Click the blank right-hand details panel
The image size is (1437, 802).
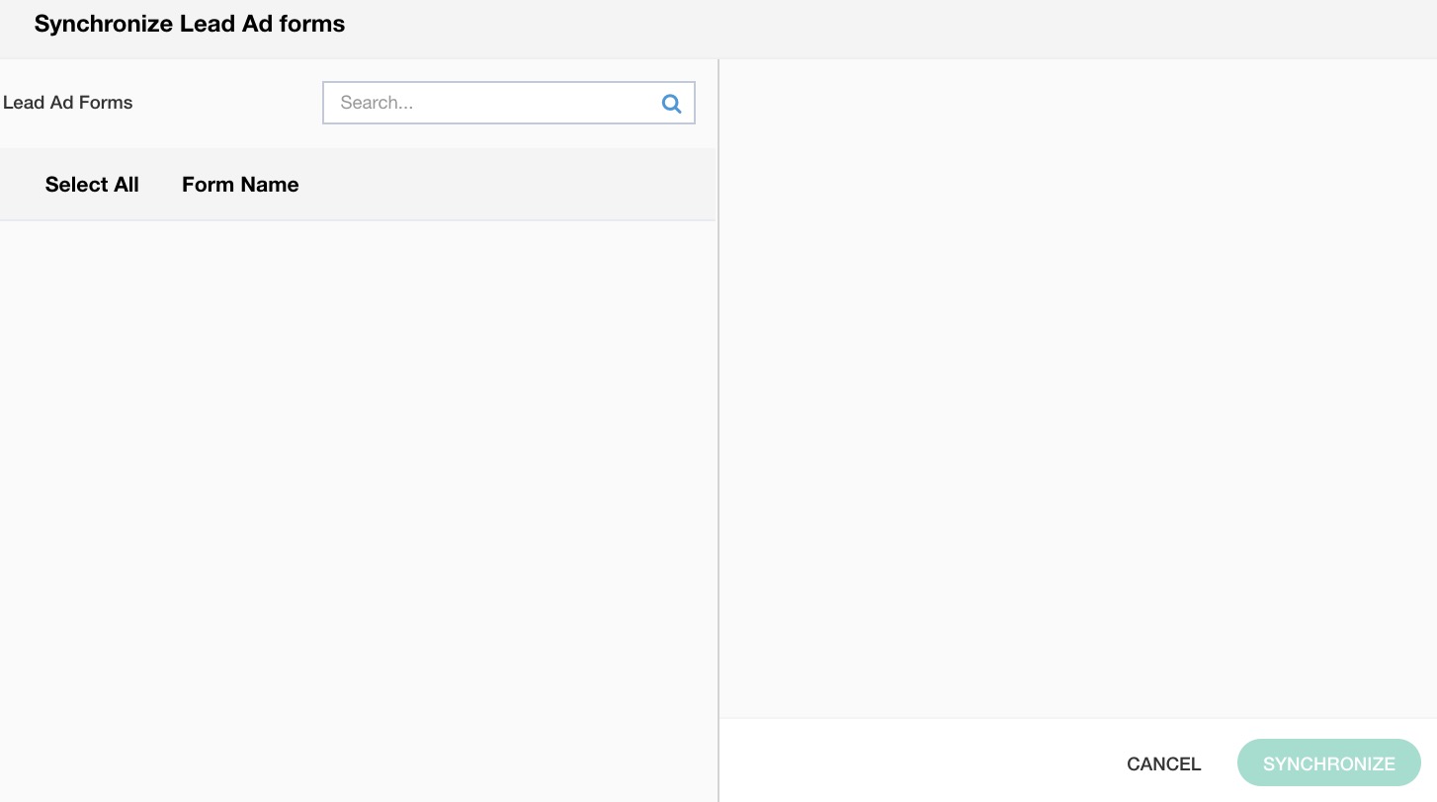click(1077, 385)
